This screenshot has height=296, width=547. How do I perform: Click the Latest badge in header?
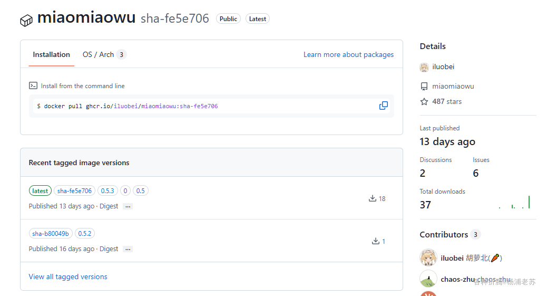pyautogui.click(x=258, y=19)
